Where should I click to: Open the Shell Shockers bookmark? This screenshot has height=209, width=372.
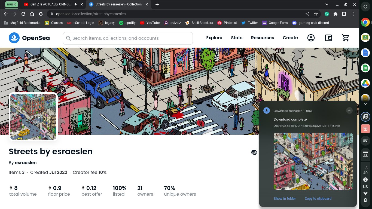click(199, 23)
